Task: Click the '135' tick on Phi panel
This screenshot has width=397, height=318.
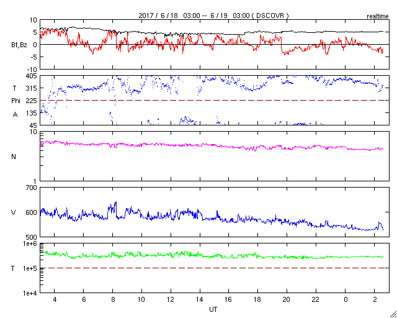Action: [32, 113]
